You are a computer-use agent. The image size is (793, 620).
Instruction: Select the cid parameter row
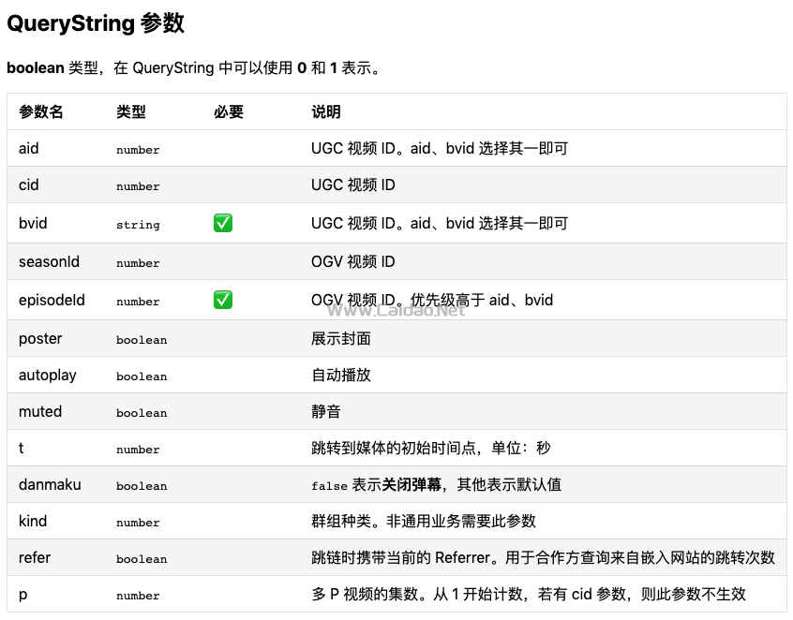tap(27, 185)
